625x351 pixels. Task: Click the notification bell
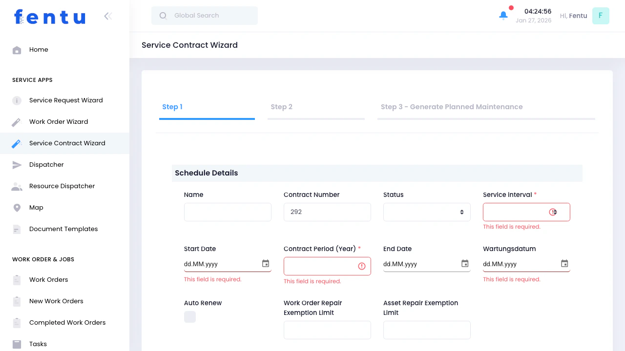click(x=503, y=16)
